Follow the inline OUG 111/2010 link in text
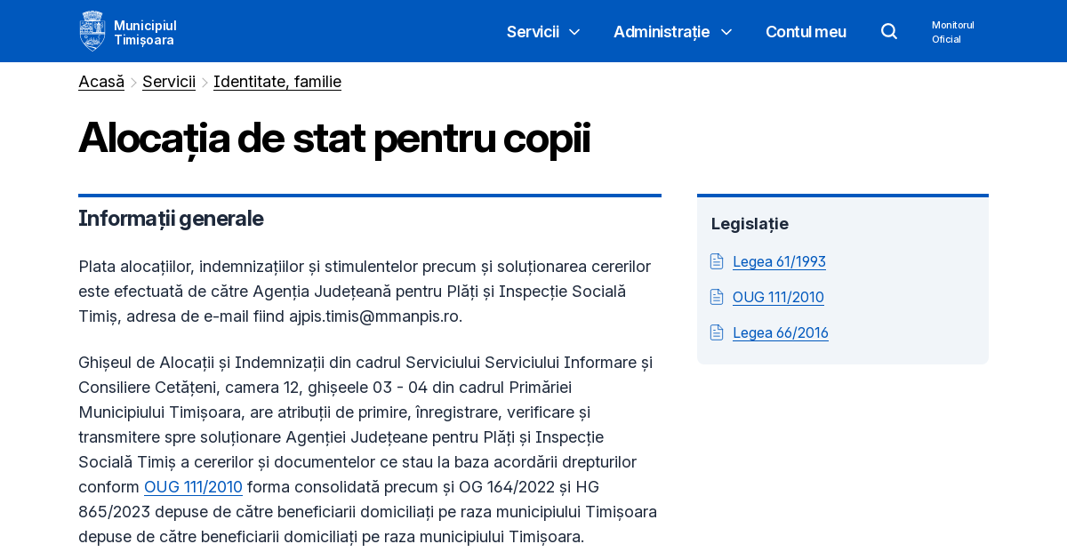Image resolution: width=1067 pixels, height=560 pixels. tap(193, 487)
